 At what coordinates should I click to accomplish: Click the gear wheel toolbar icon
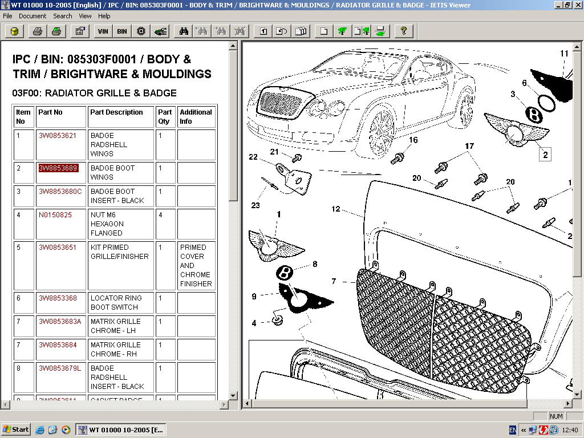[x=141, y=31]
